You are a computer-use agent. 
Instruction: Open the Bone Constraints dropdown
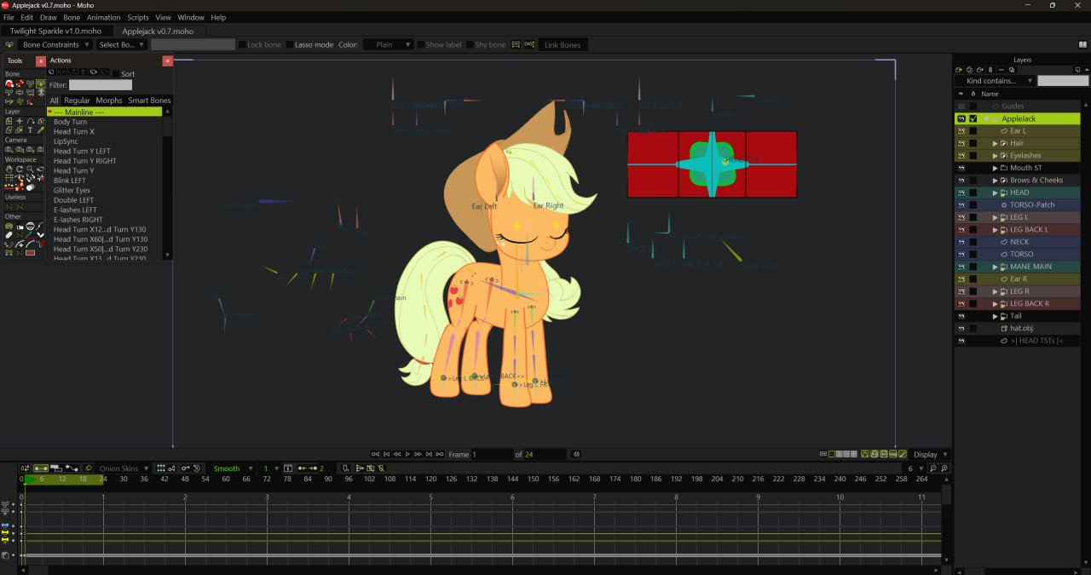[55, 45]
